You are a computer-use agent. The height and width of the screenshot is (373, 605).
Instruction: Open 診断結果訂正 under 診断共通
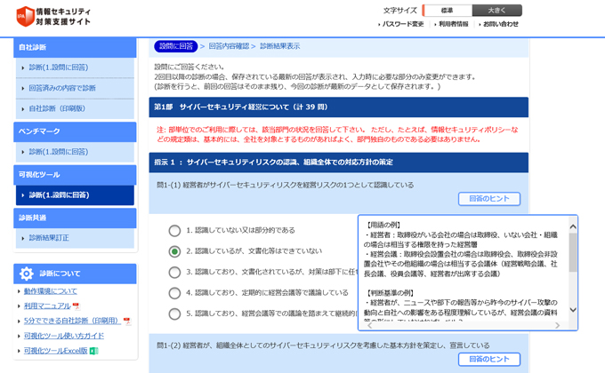point(49,238)
